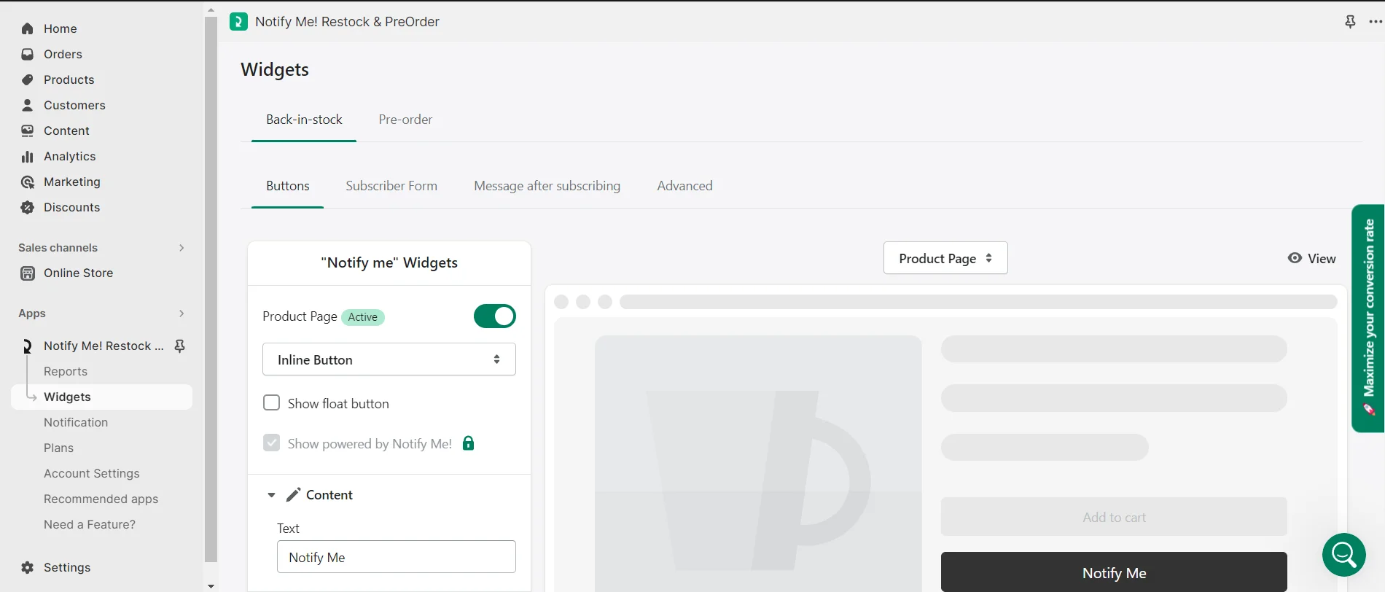
Task: Toggle the Product Page active switch
Action: pos(495,316)
